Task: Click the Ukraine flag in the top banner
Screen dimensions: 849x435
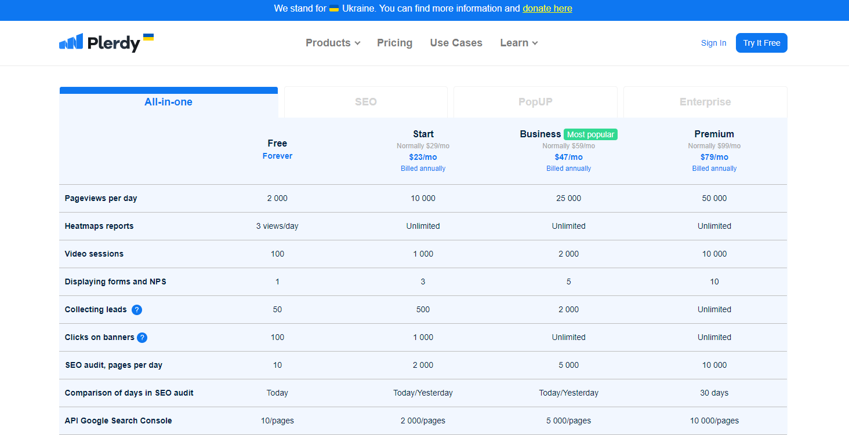Action: (x=334, y=9)
